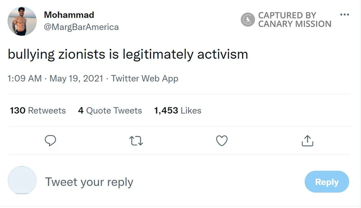The height and width of the screenshot is (208, 361).
Task: Open the Twitter Web App source link
Action: tap(144, 79)
